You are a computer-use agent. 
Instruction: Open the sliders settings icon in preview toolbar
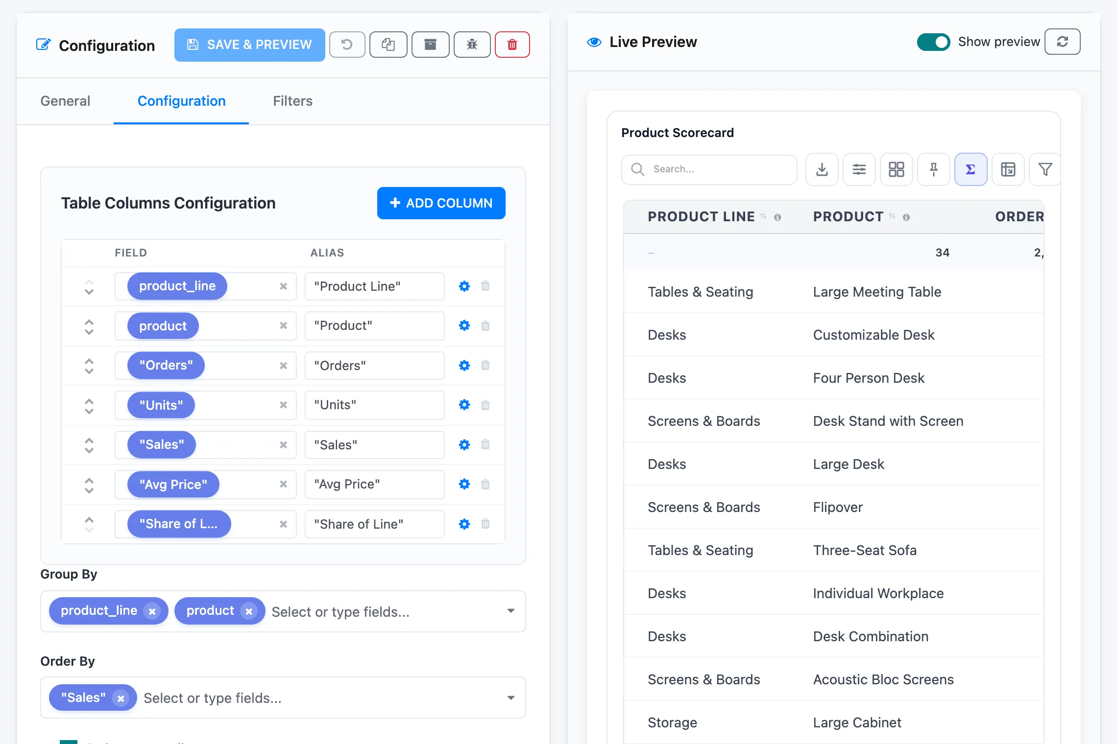click(859, 169)
